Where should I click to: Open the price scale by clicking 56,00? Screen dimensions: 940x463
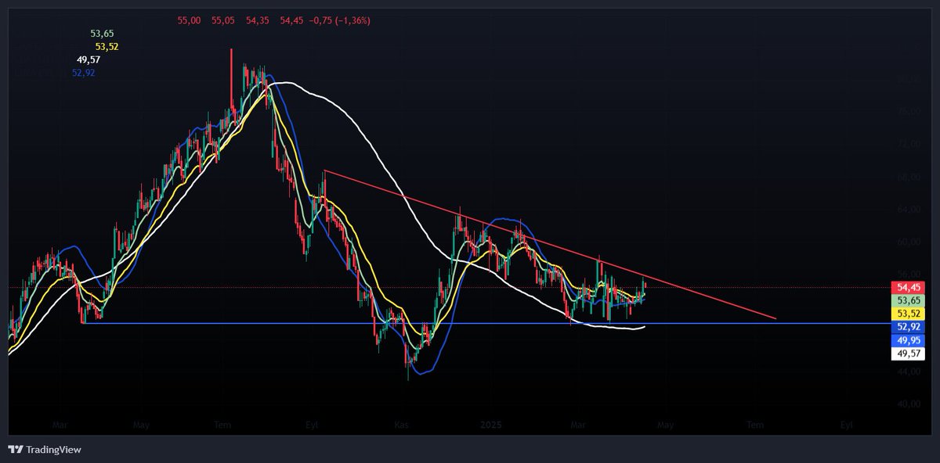click(x=909, y=273)
